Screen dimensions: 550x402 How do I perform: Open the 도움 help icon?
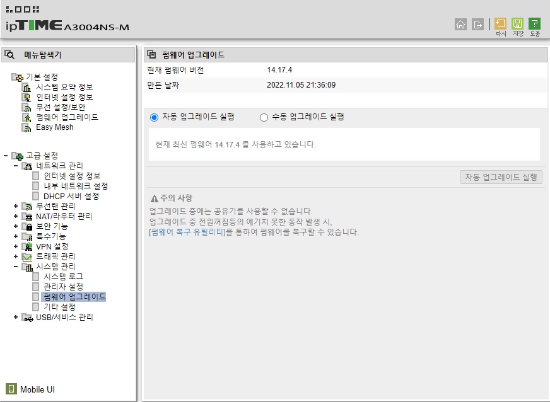535,24
